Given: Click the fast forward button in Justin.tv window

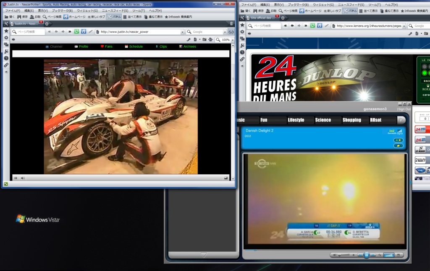Looking at the screenshot, I should (70, 32).
